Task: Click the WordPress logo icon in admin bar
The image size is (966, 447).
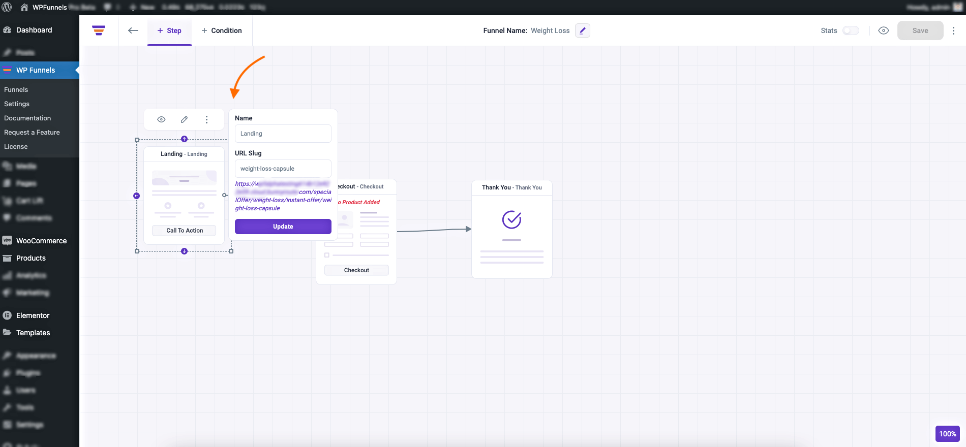Action: point(7,7)
